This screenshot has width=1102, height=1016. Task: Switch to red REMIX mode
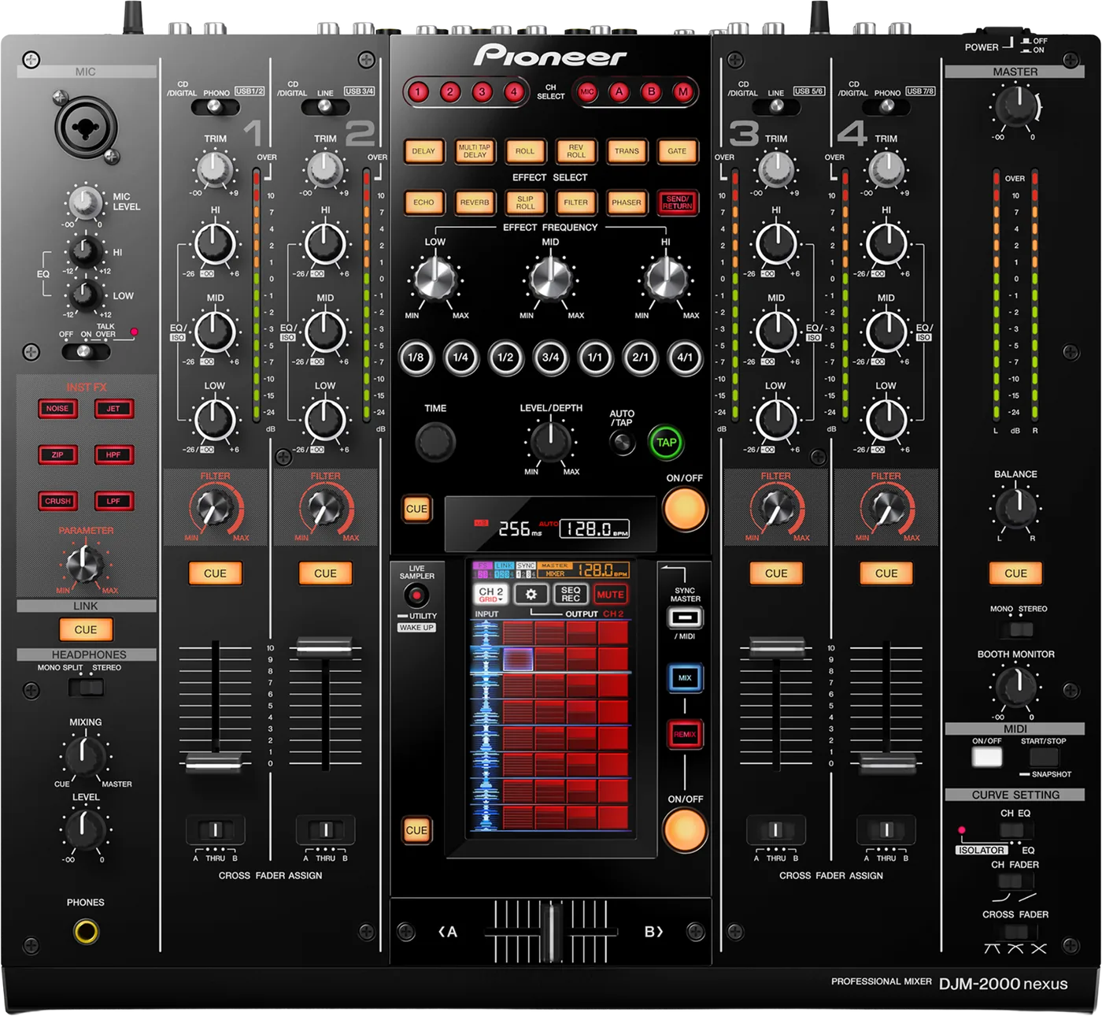685,734
